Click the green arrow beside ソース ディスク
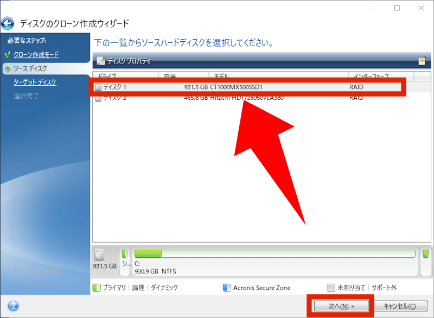434x318 pixels. (8, 68)
